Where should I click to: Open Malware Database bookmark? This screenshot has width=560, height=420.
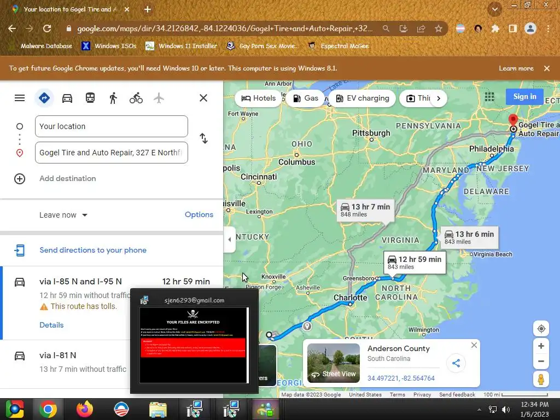40,46
